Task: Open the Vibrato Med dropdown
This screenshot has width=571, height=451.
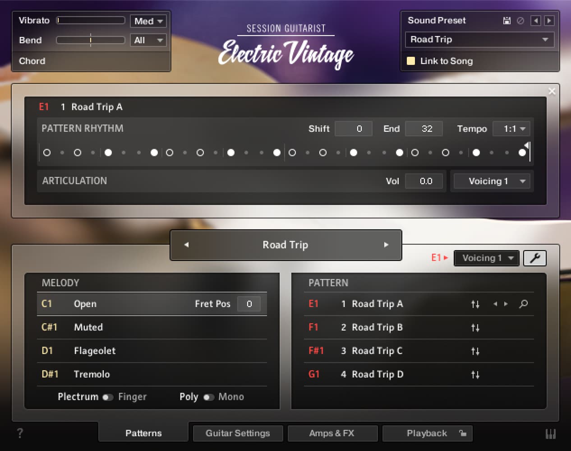Action: pyautogui.click(x=148, y=21)
